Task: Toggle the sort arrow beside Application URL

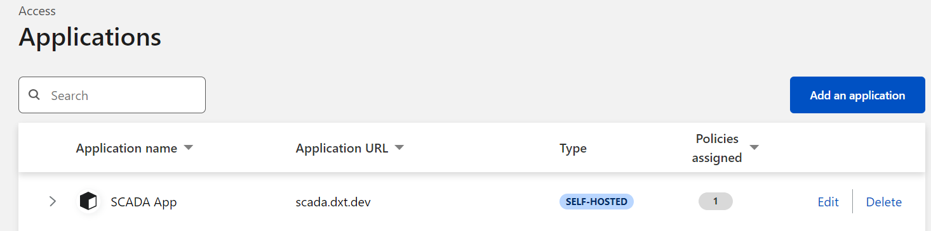Action: click(399, 148)
